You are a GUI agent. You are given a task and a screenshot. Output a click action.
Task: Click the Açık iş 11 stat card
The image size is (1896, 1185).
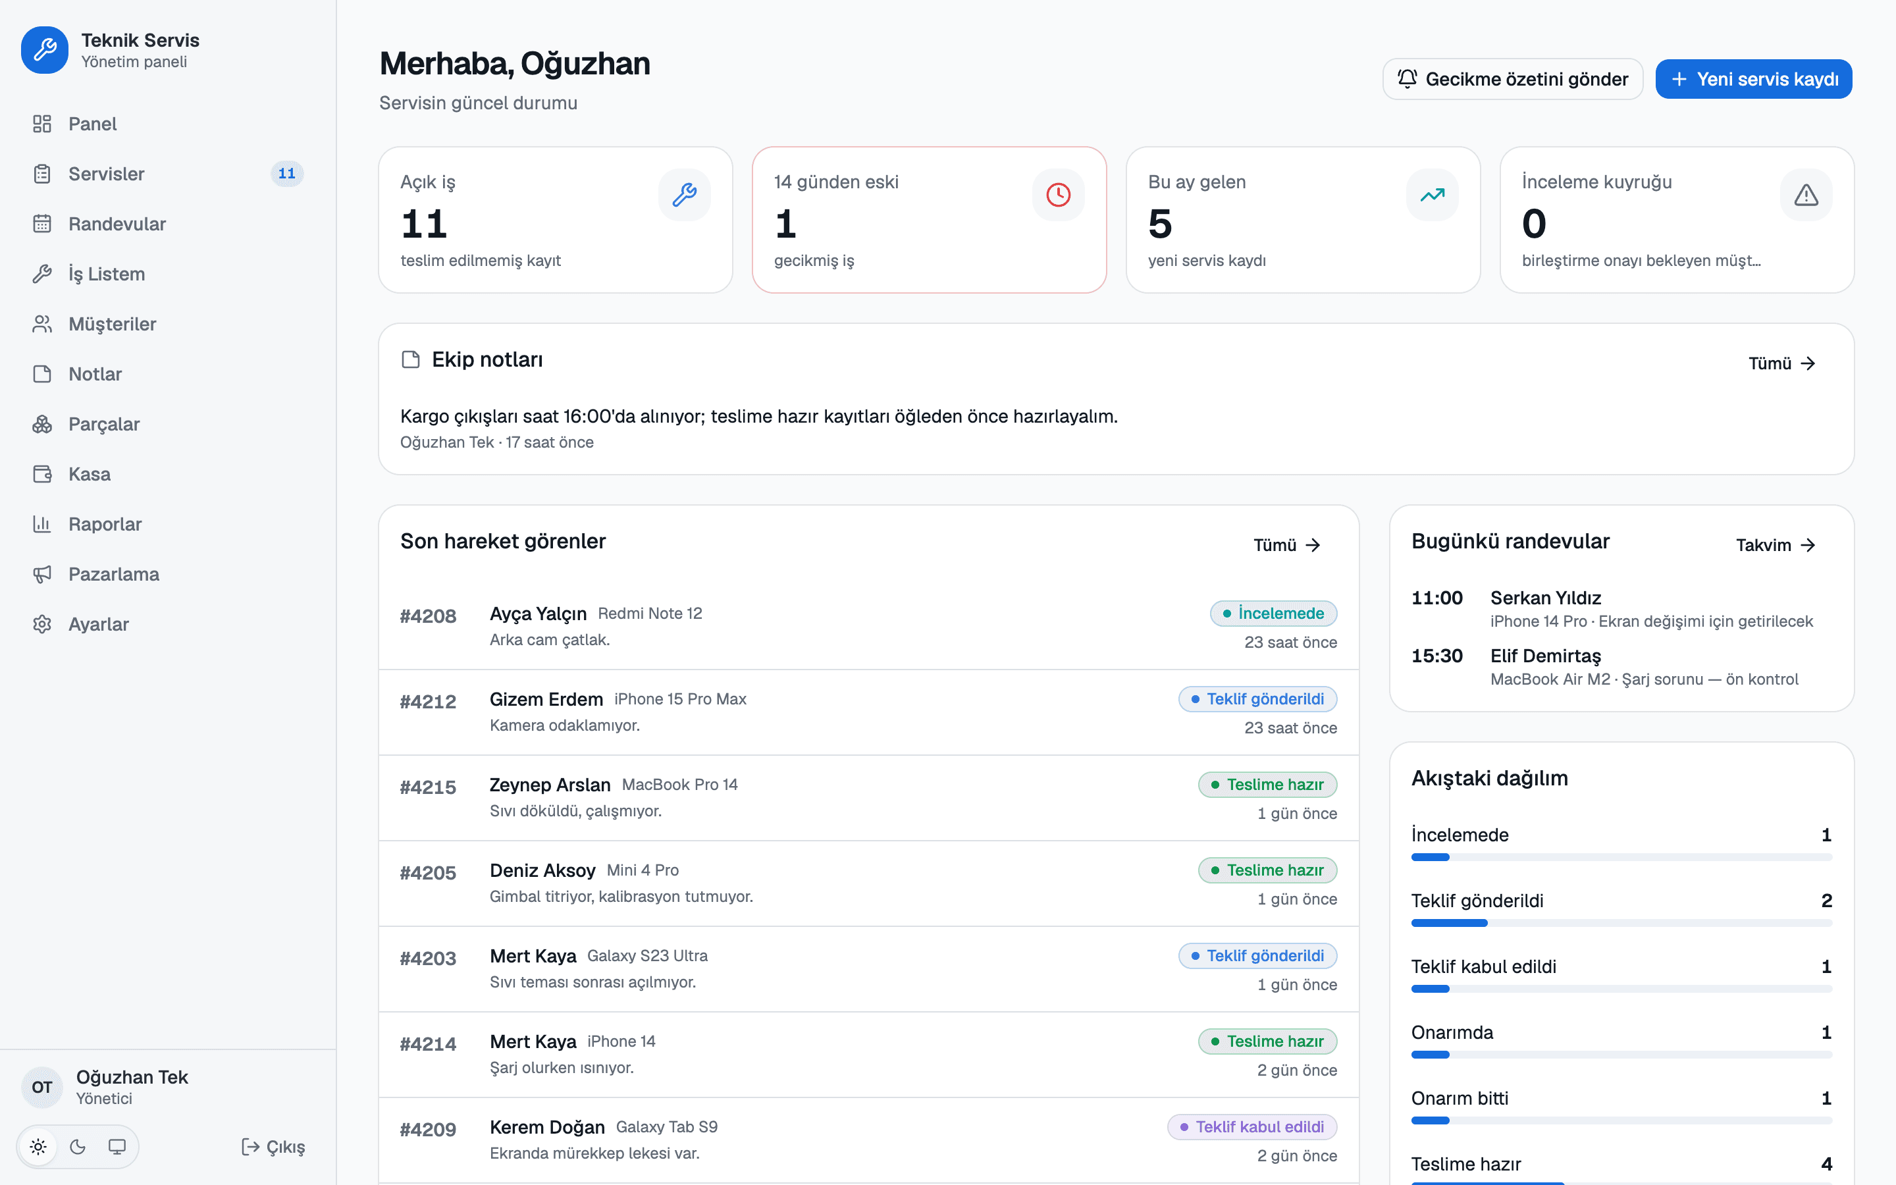pyautogui.click(x=556, y=221)
